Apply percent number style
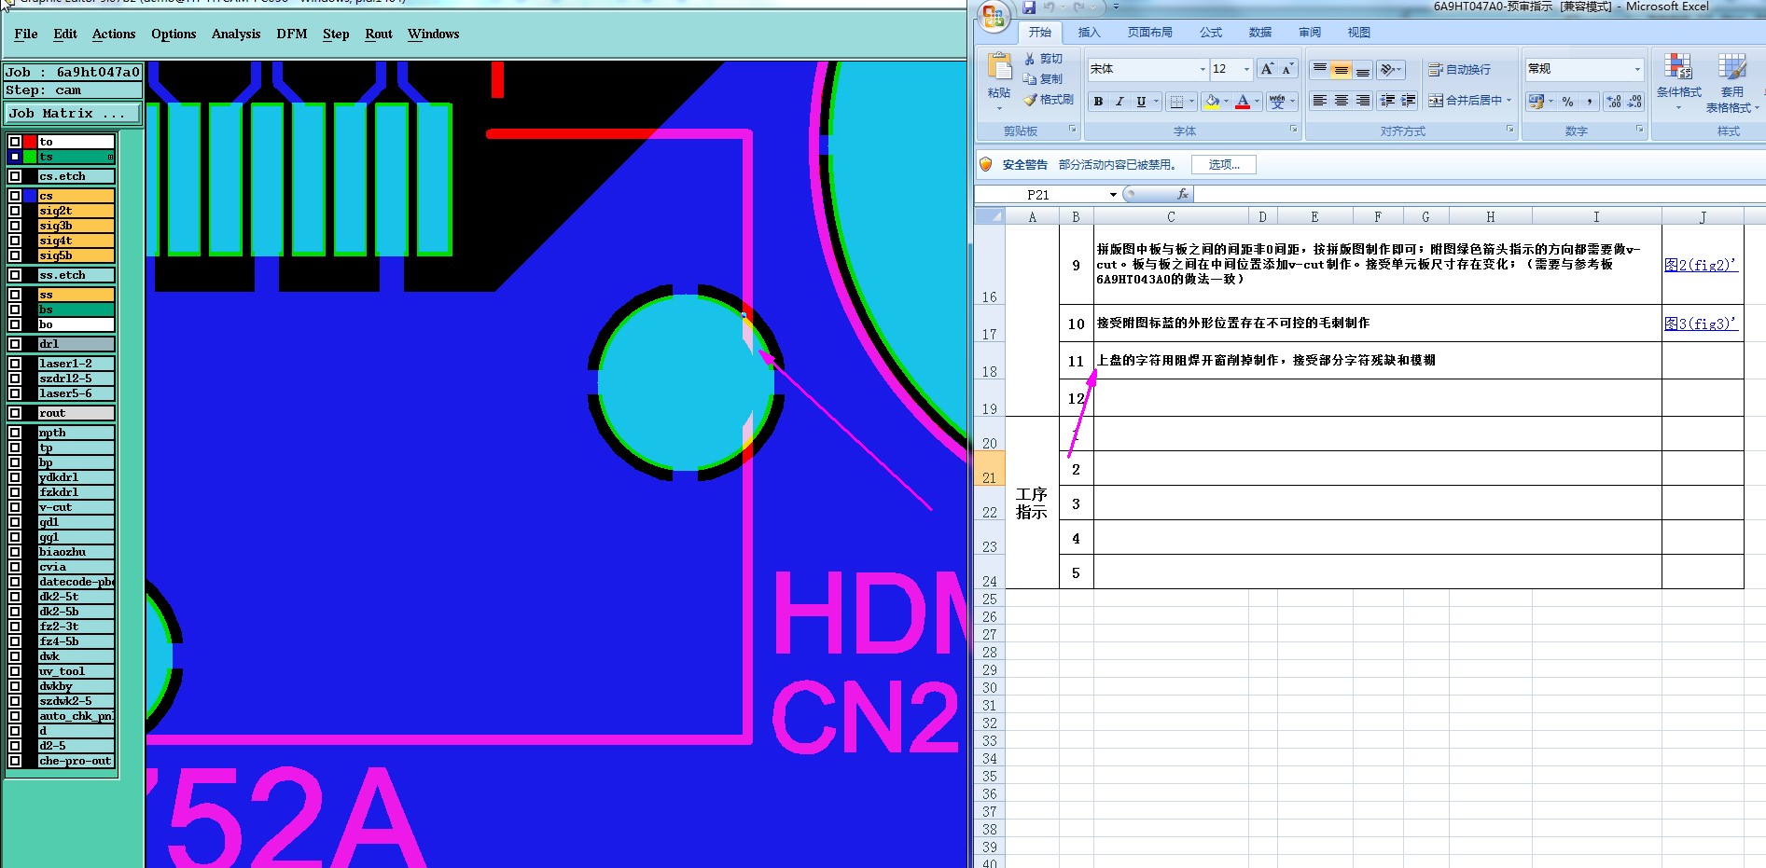The width and height of the screenshot is (1766, 868). click(1567, 102)
